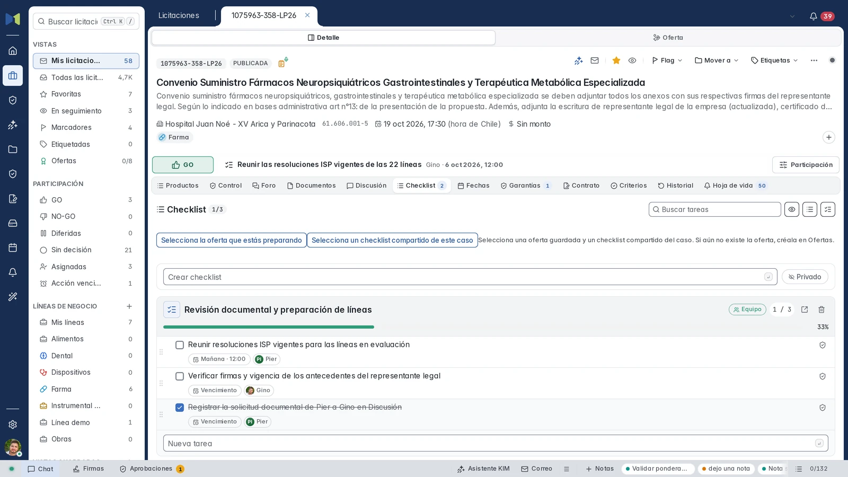Click the checklist view icon beside Buscar tareas

point(828,209)
